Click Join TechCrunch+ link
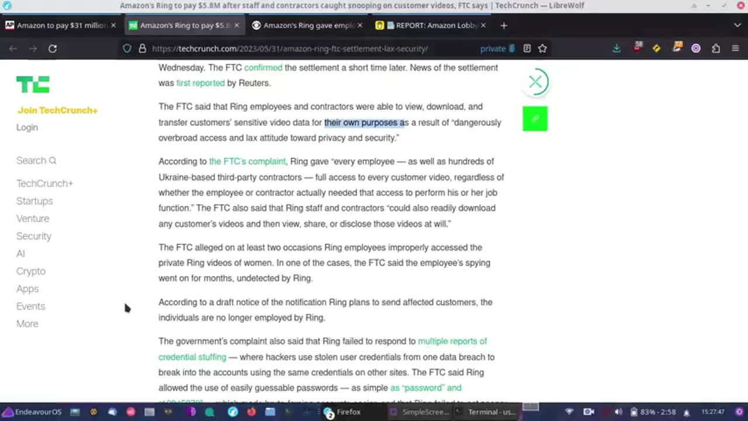This screenshot has height=421, width=748. pos(57,110)
